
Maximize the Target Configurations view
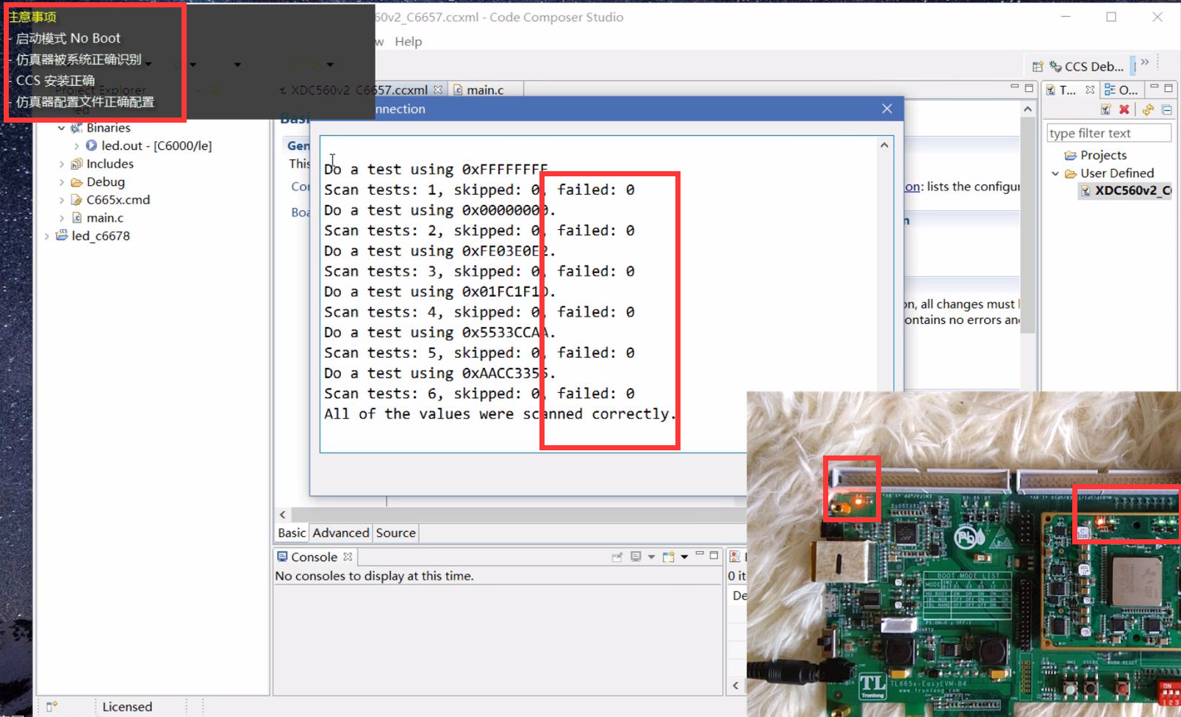coord(1168,89)
